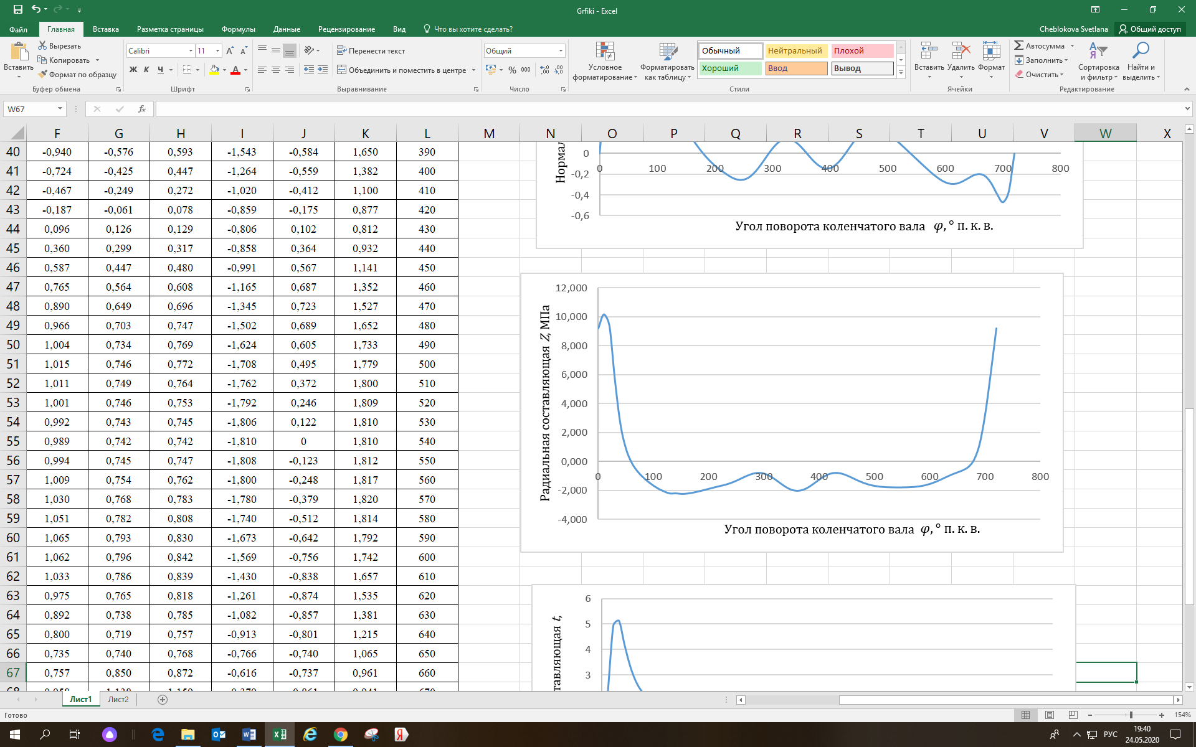Apply the Хороший green cell style
The height and width of the screenshot is (747, 1196).
[730, 68]
